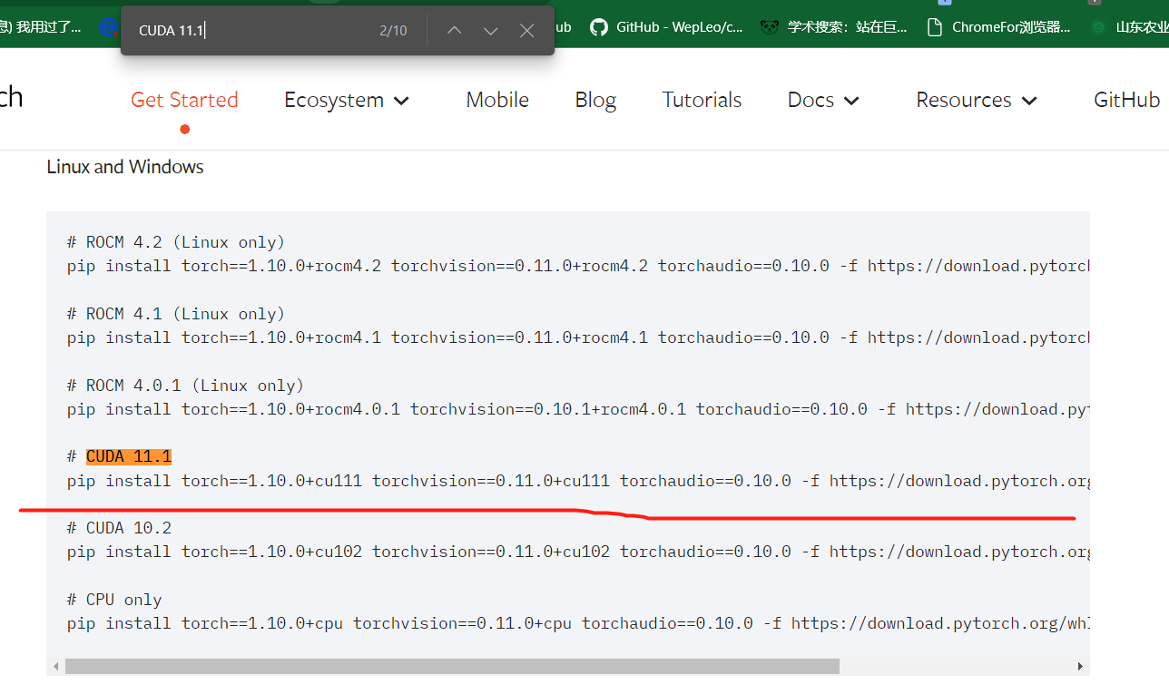Click the panda icon of 学术搜索 bookmark
Screen dimensions: 1169x694
click(770, 27)
